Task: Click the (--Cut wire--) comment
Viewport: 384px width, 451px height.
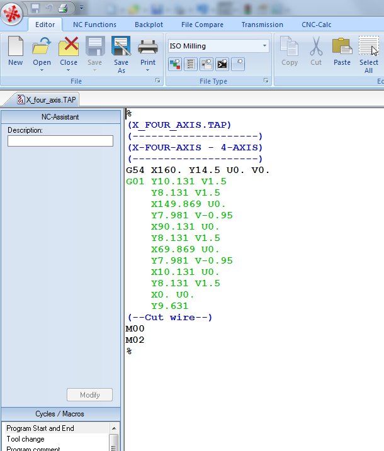Action: pos(170,318)
